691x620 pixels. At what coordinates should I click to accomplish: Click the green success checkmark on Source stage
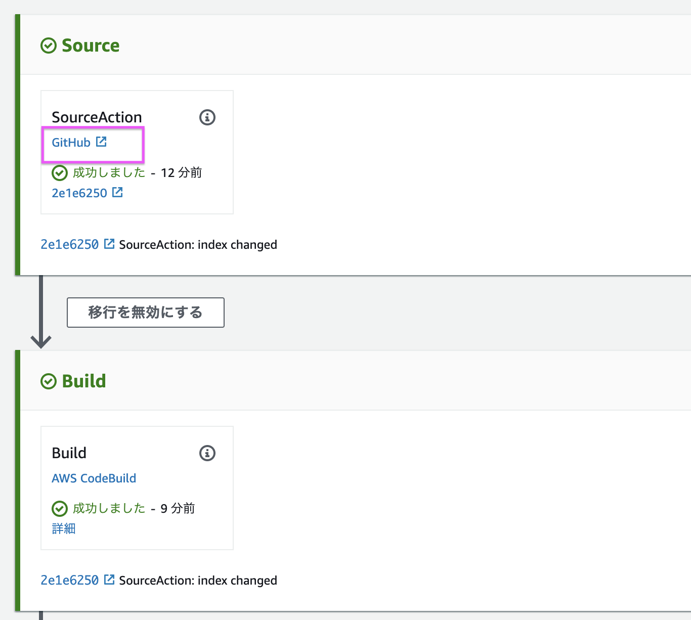pos(48,45)
